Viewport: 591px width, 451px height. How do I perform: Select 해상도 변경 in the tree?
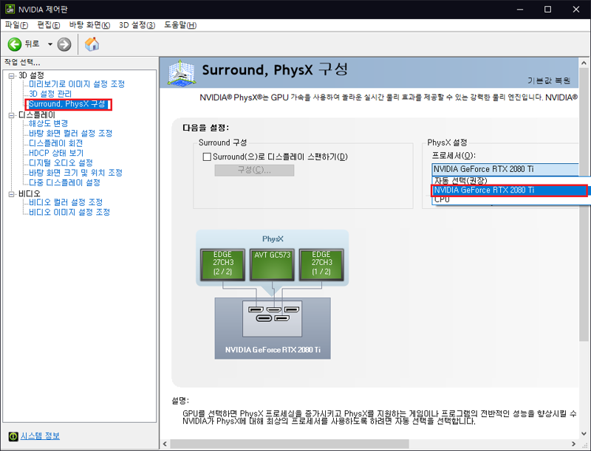(x=48, y=123)
